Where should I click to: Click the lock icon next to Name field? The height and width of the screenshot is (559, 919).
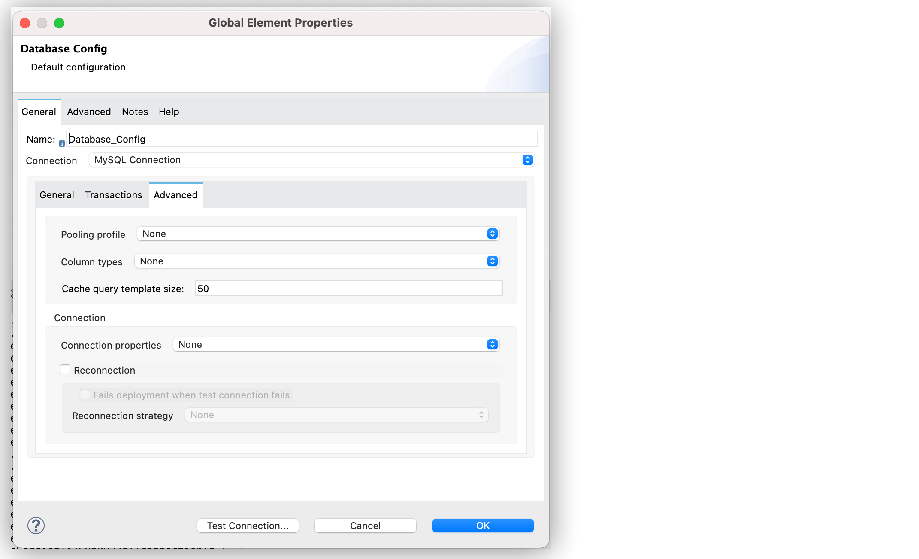pos(60,142)
